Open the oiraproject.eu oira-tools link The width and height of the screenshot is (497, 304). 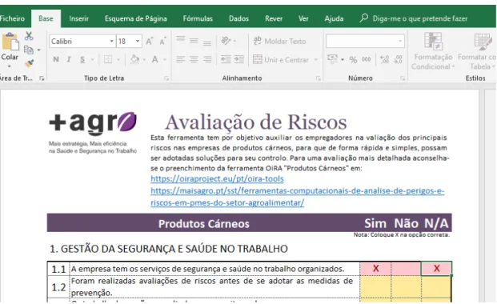click(x=217, y=178)
